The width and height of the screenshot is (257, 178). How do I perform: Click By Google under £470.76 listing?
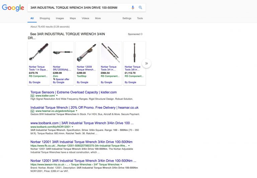[34, 82]
